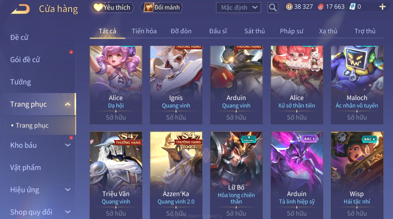Select the Maloch Ác nhân vô tuyến skin

357,85
